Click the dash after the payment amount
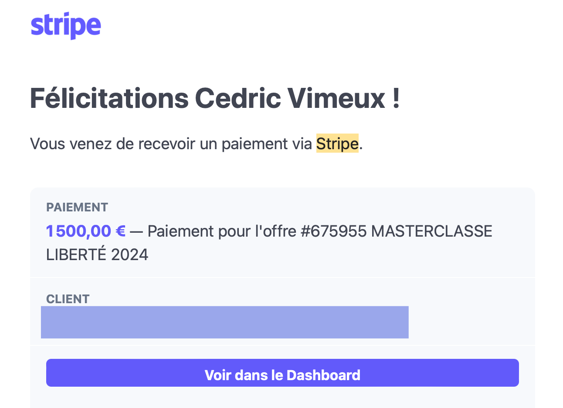This screenshot has height=408, width=563. 136,231
